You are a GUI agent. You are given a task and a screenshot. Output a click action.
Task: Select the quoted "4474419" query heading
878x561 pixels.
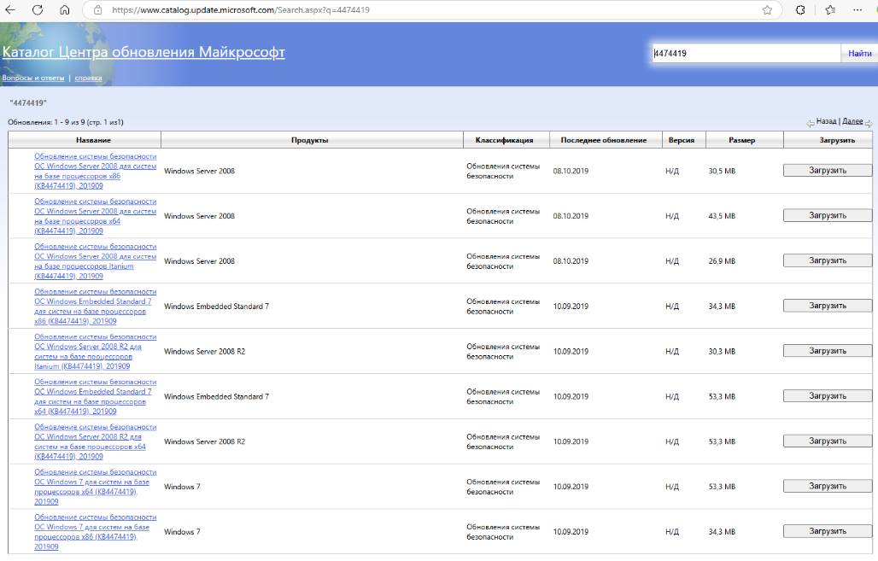click(28, 103)
